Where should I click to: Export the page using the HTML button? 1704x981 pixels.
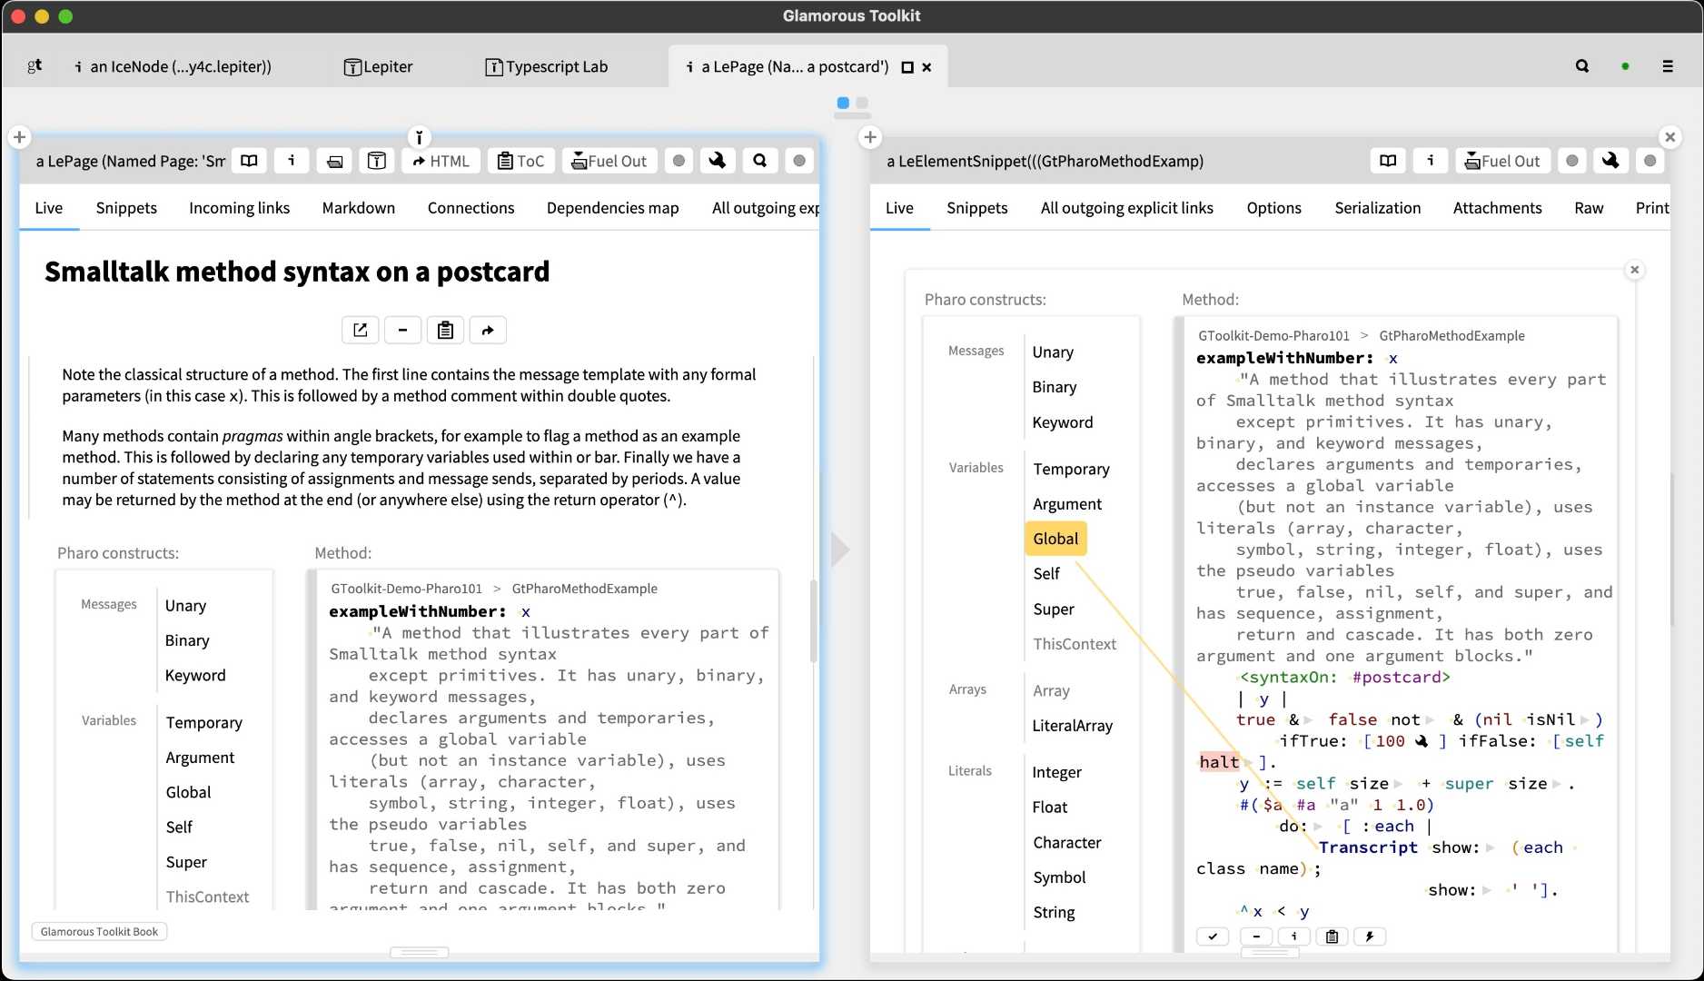click(x=441, y=161)
